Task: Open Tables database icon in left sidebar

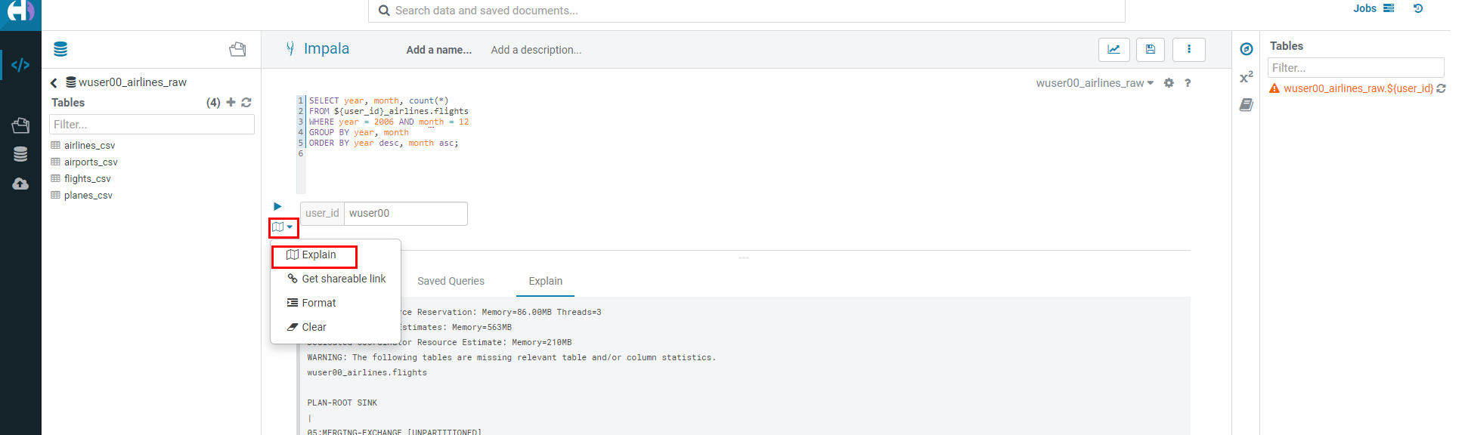Action: (20, 154)
